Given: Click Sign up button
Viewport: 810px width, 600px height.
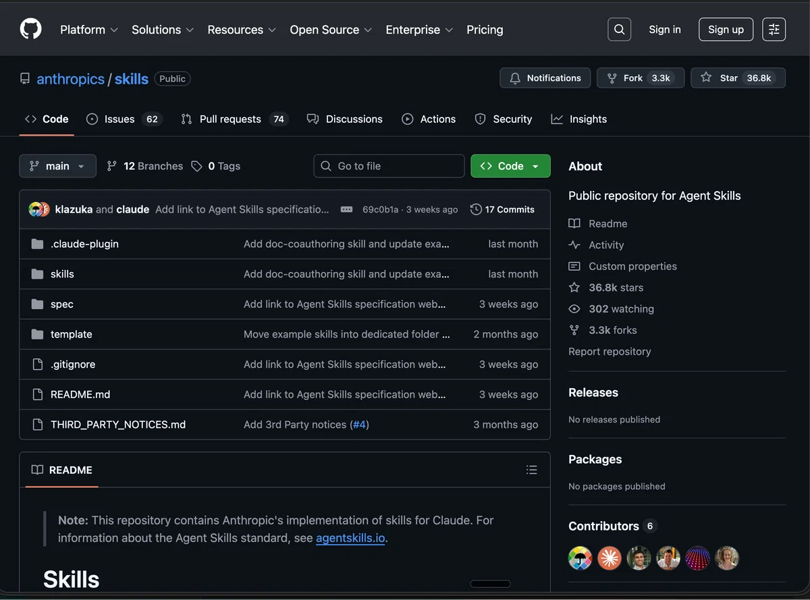Looking at the screenshot, I should point(726,30).
